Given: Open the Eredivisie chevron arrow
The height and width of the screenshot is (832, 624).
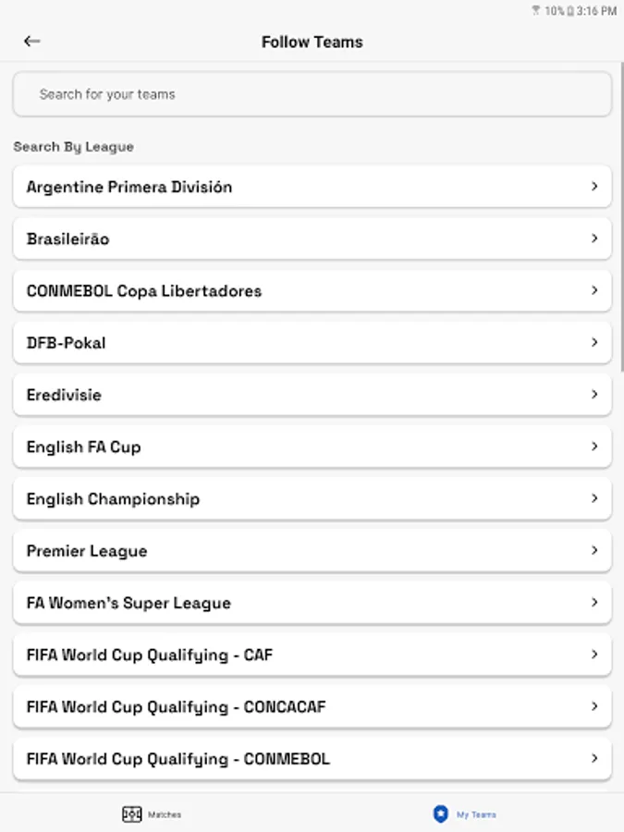Looking at the screenshot, I should [x=594, y=395].
